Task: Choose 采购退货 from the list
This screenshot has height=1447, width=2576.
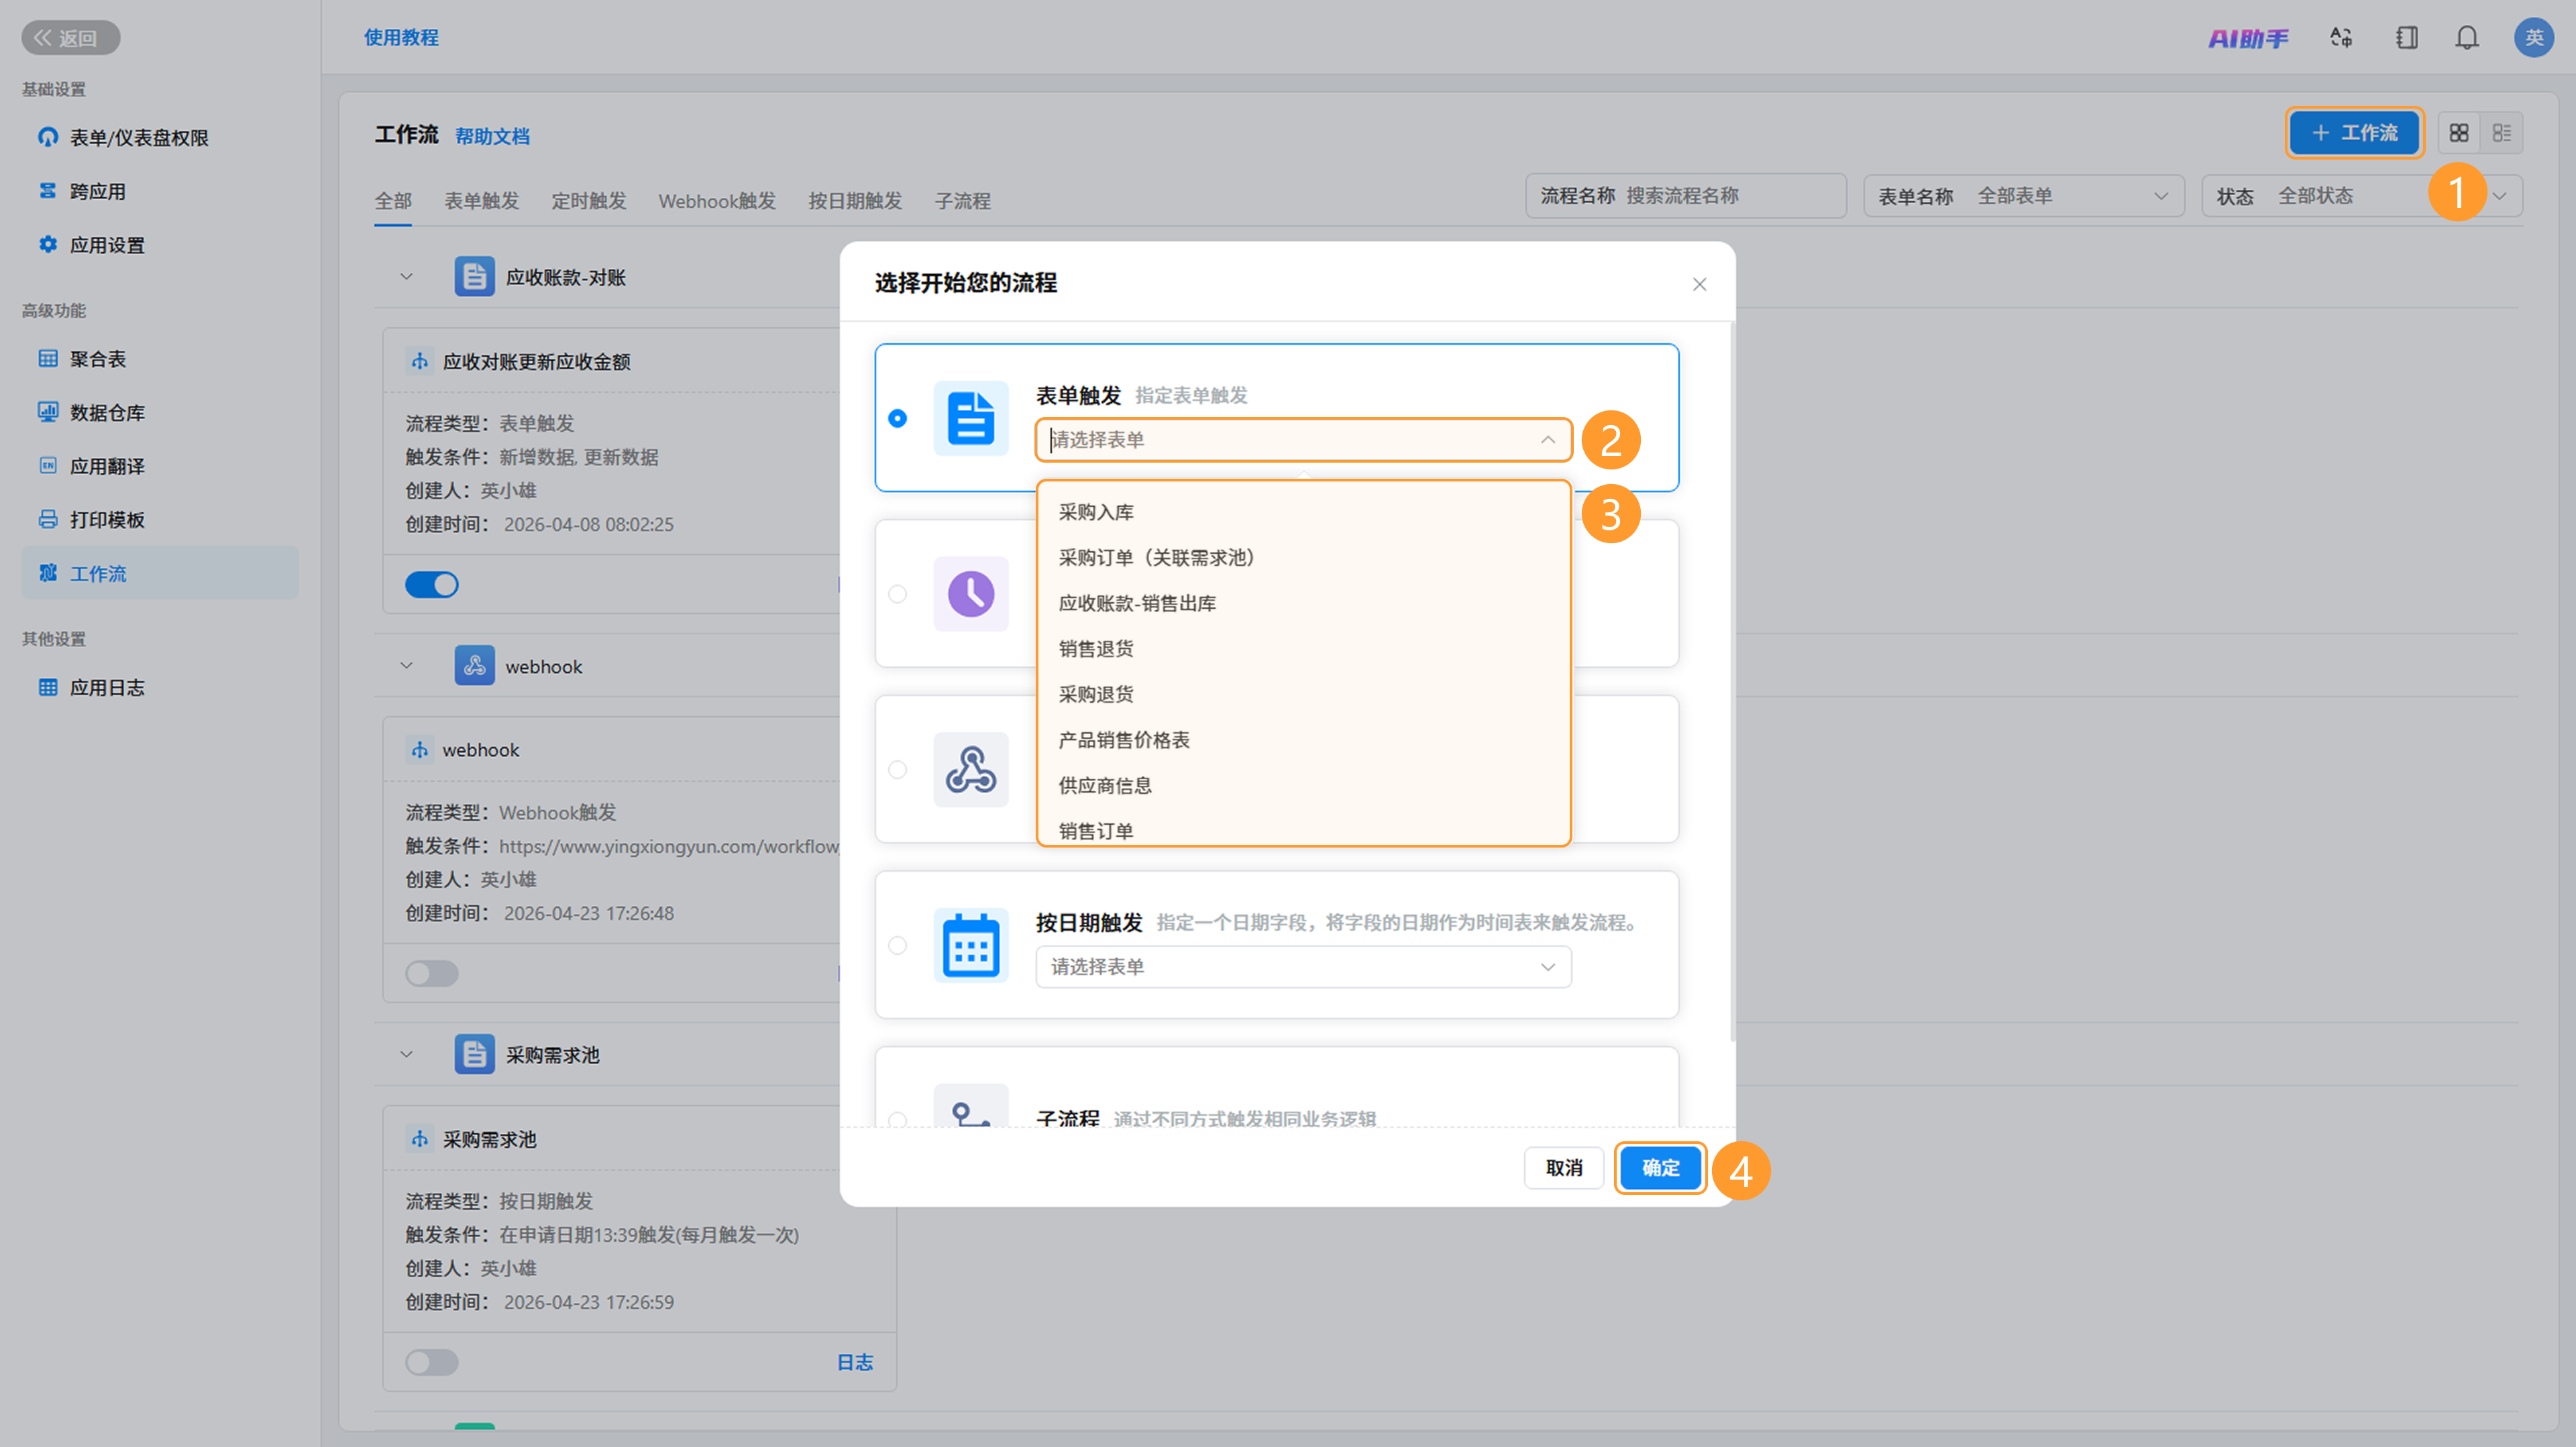Action: (x=1303, y=695)
